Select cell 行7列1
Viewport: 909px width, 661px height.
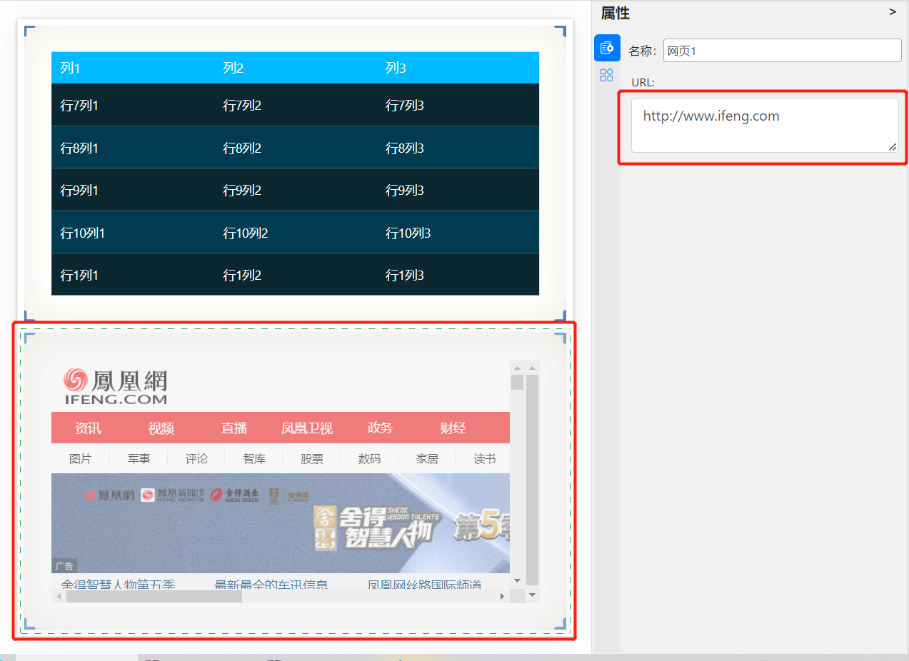79,106
